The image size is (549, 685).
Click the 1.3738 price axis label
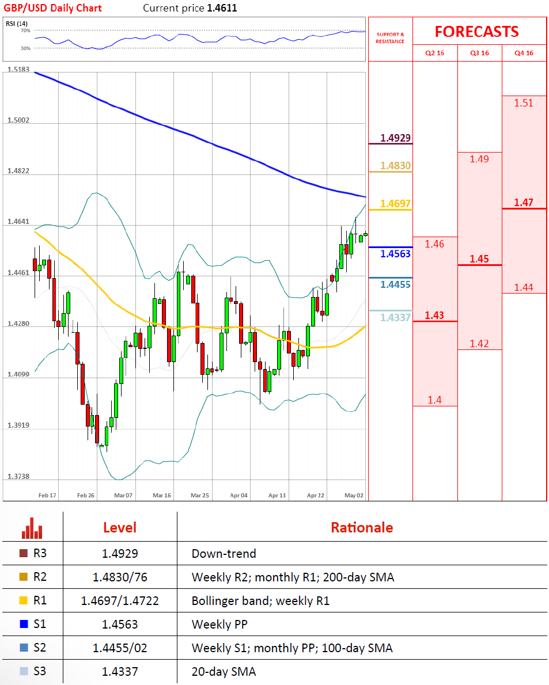tap(18, 477)
